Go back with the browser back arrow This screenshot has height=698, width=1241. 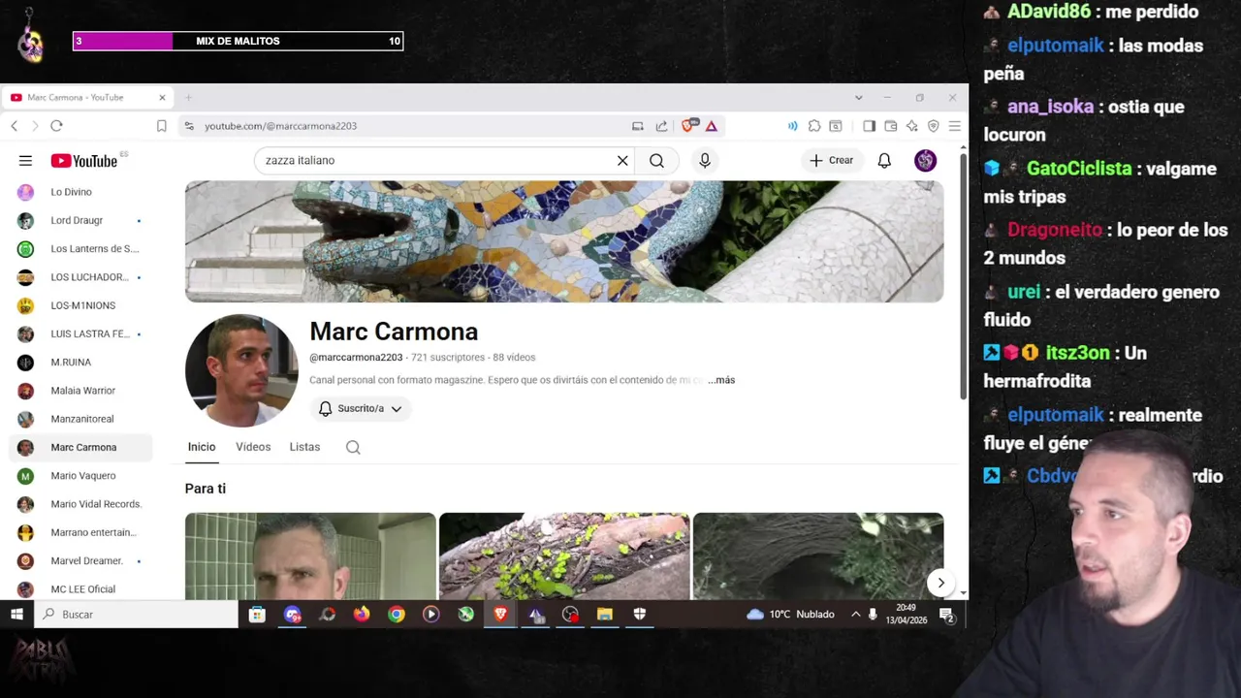point(15,126)
